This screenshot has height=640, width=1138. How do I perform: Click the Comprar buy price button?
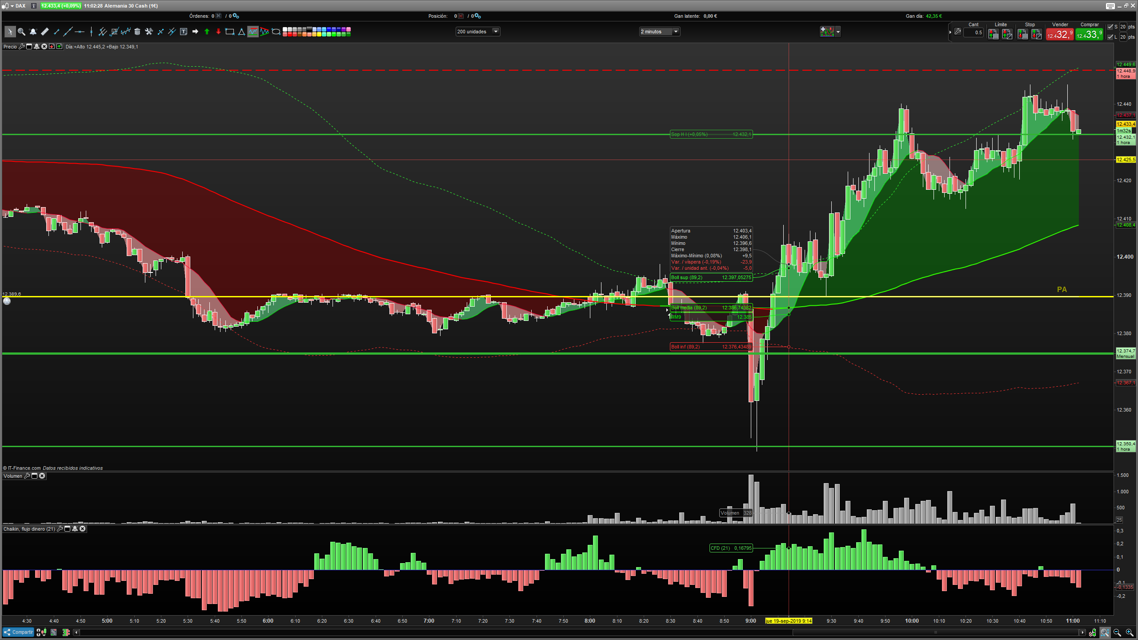pos(1089,34)
